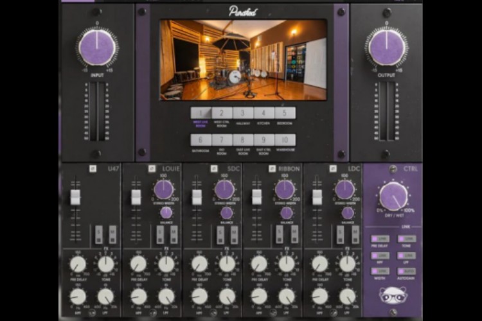
Task: Click the RIBBON balance knob
Action: [x=287, y=213]
